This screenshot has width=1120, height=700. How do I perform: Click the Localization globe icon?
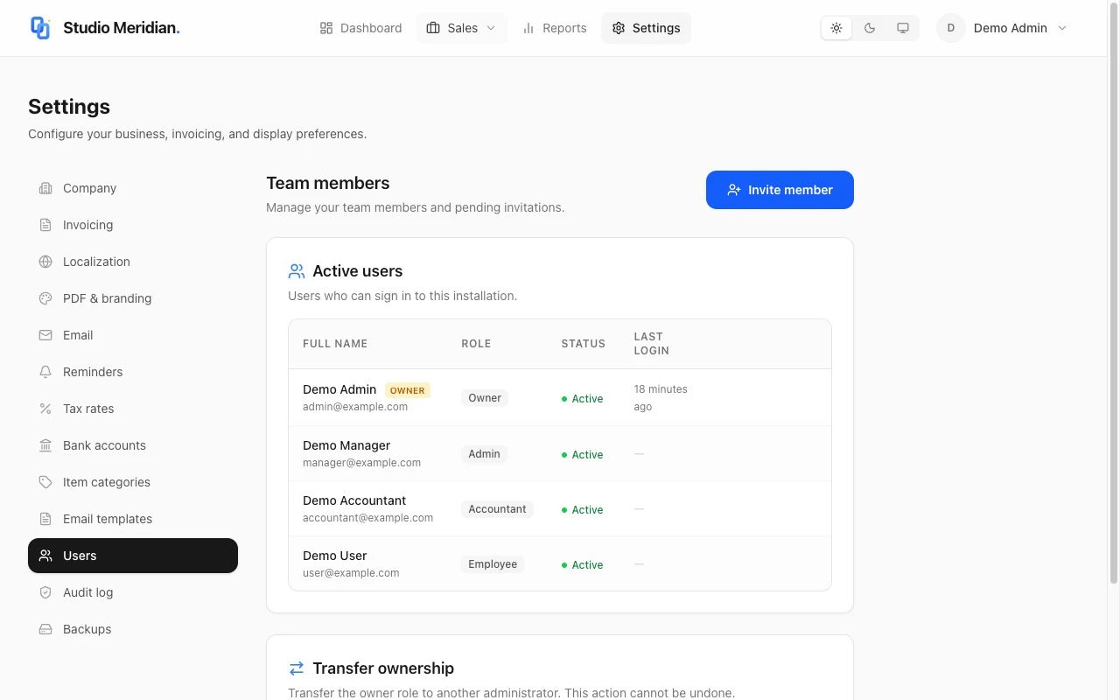[45, 262]
